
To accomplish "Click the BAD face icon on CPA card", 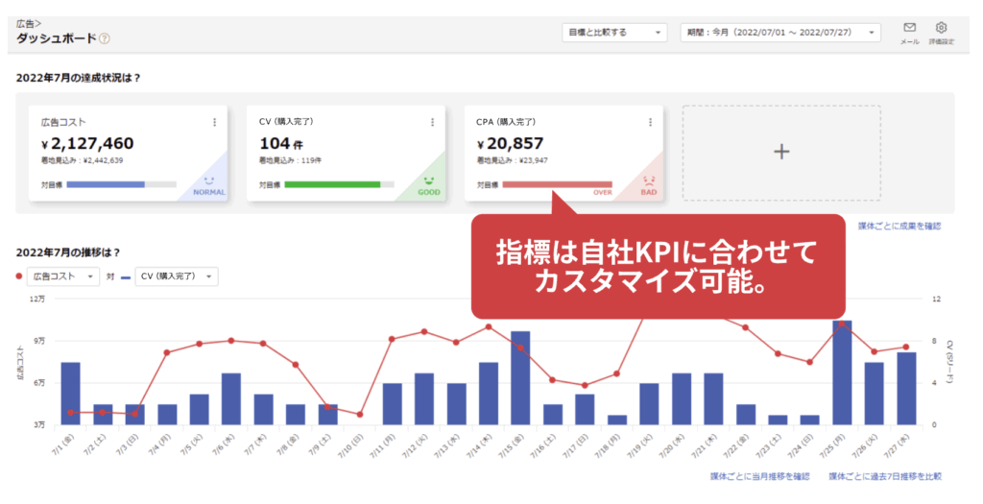I will click(647, 180).
